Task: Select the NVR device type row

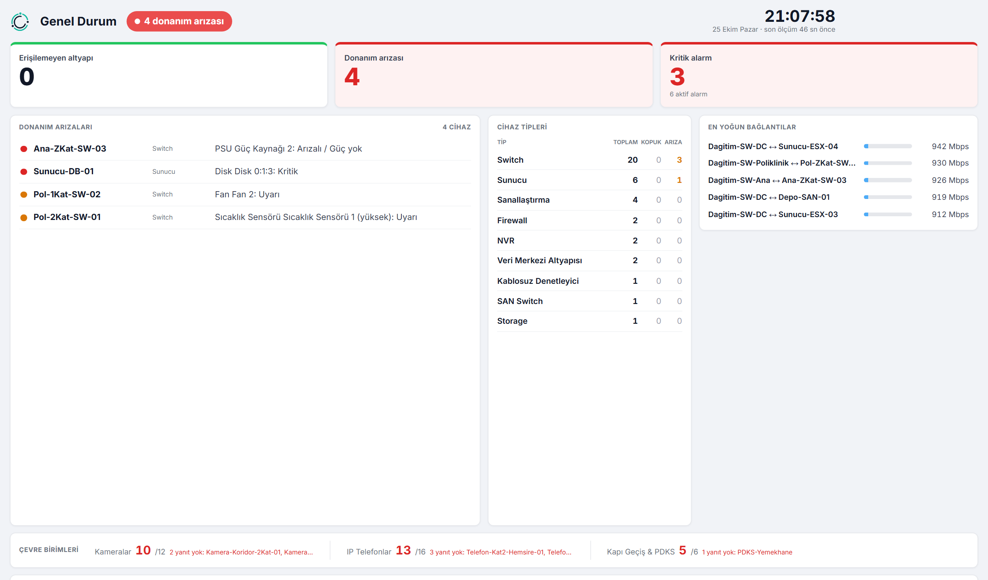Action: point(590,241)
